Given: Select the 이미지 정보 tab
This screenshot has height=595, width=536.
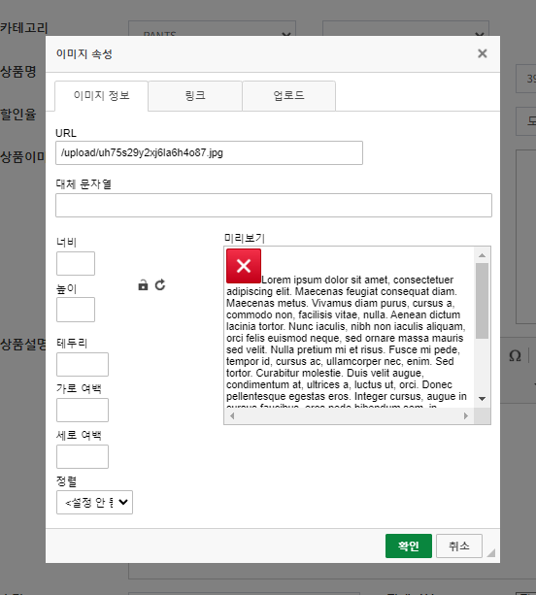Looking at the screenshot, I should click(101, 96).
